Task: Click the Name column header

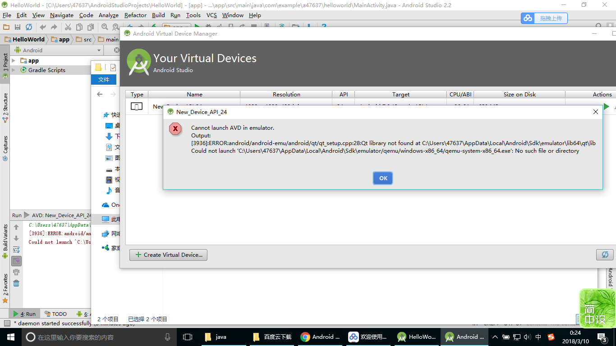Action: pyautogui.click(x=194, y=94)
